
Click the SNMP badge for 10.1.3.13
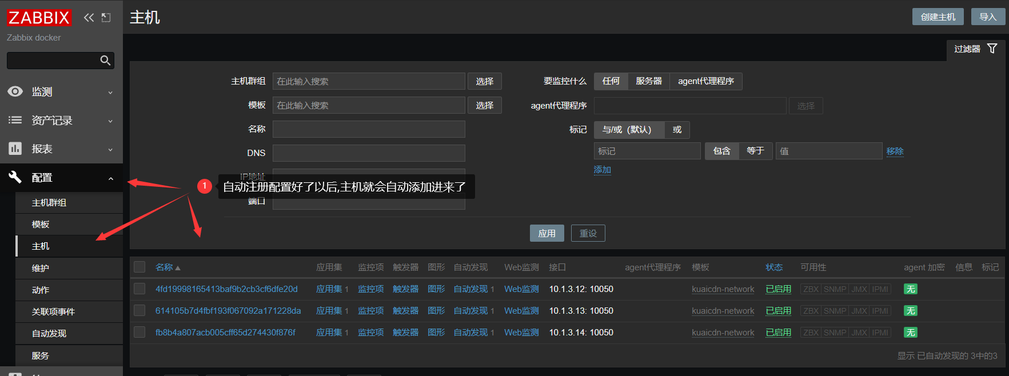(x=835, y=311)
